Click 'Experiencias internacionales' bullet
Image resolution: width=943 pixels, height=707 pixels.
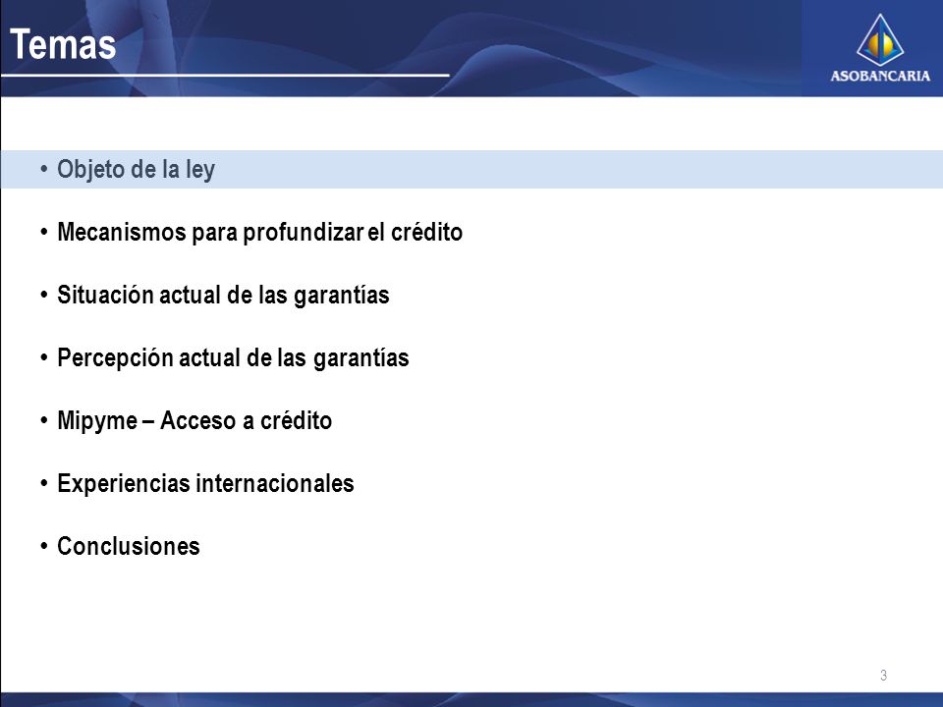205,483
